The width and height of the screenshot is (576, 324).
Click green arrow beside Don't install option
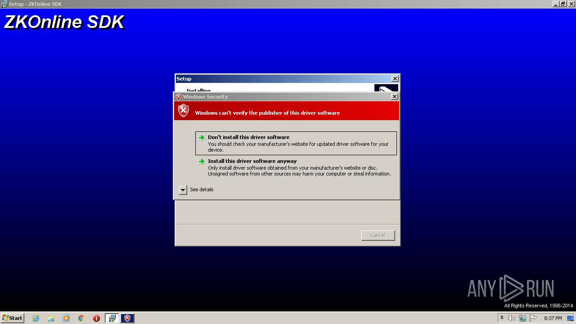[202, 138]
